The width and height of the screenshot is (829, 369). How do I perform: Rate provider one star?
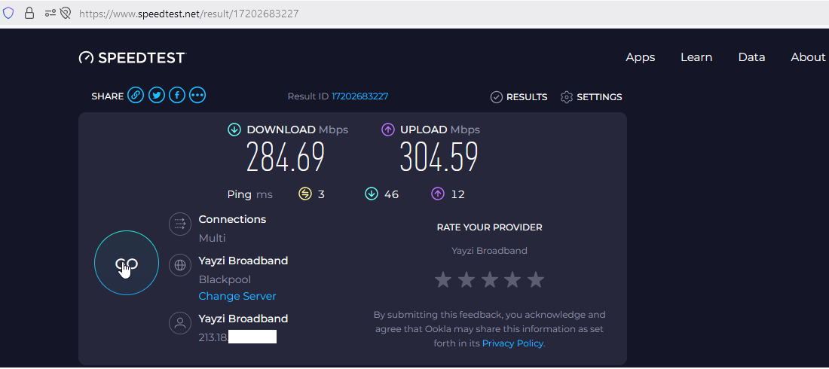(442, 279)
